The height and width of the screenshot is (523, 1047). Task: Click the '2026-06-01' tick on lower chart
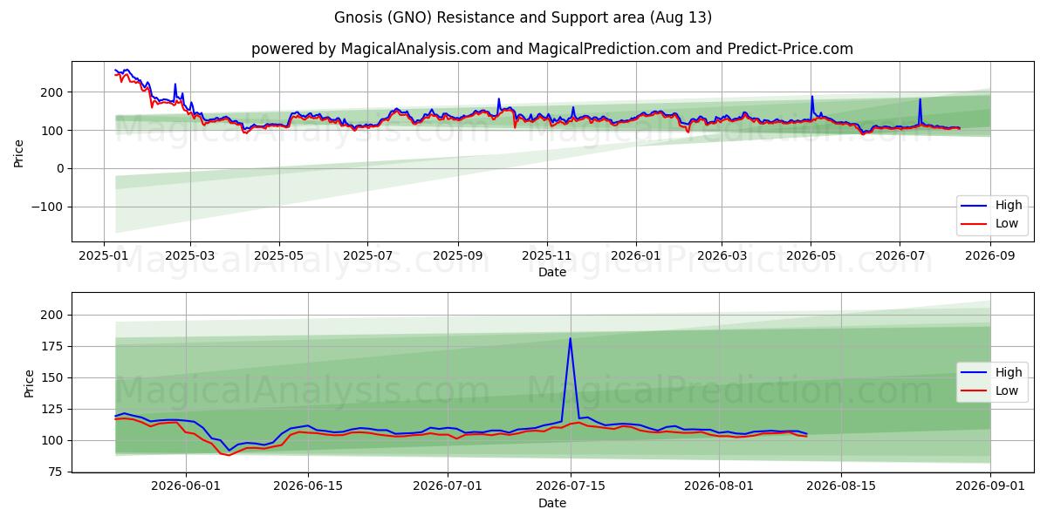[186, 487]
